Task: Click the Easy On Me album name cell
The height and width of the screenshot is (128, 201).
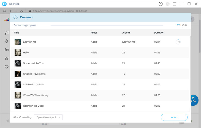Action: tap(129, 42)
